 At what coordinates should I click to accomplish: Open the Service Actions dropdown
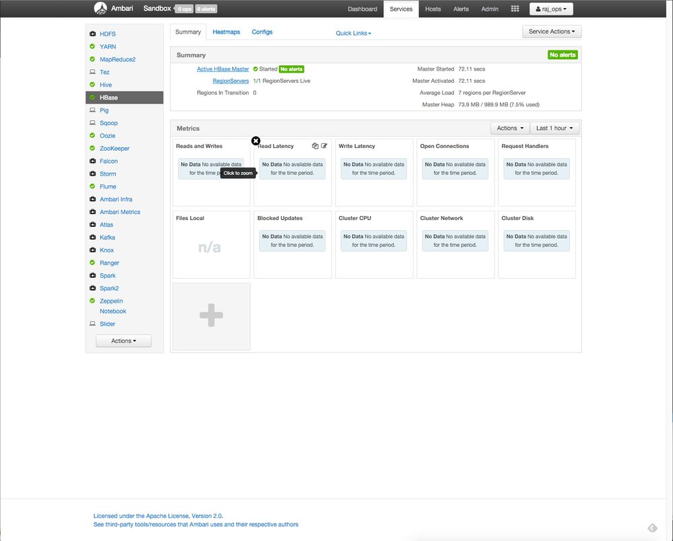tap(552, 32)
